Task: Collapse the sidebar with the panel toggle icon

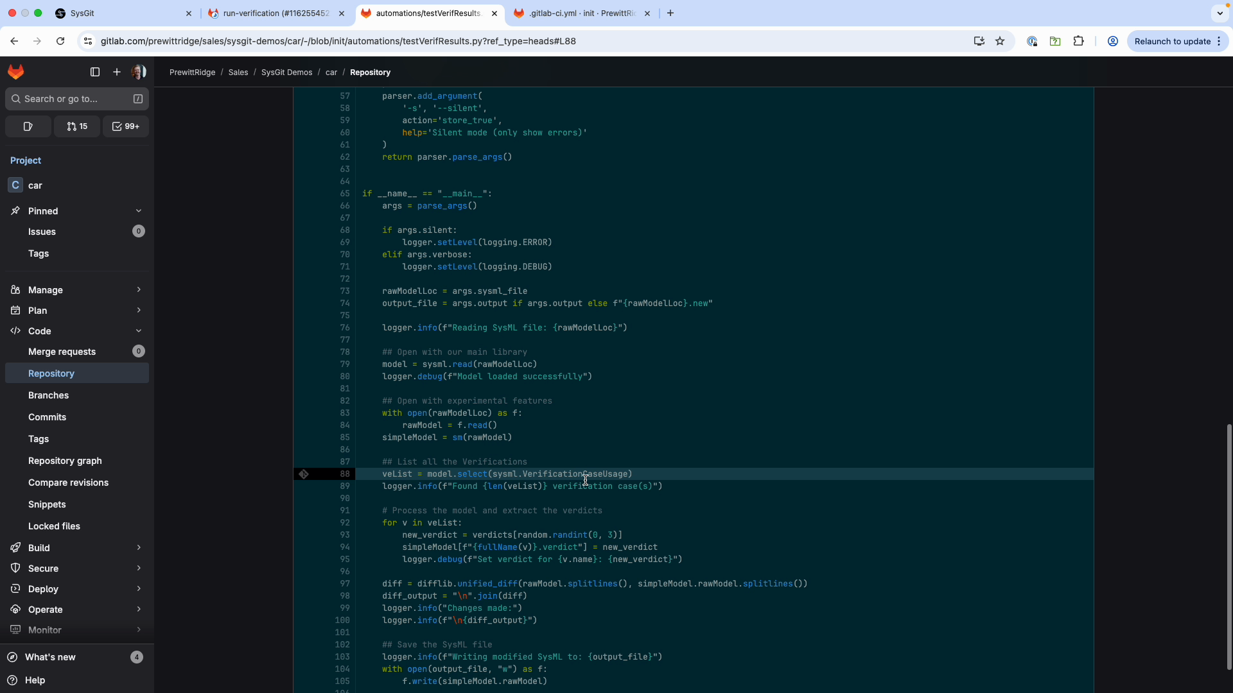Action: pos(94,72)
